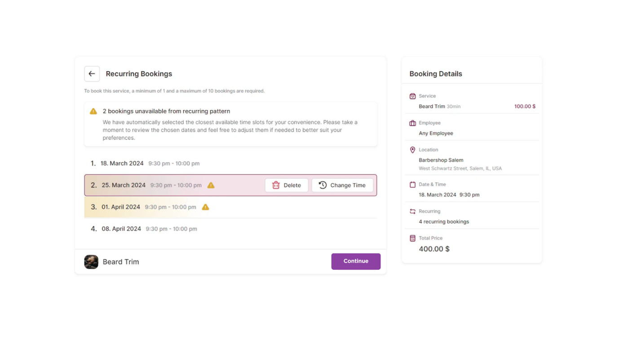Click the warning icon in the unavailable bookings notice
The width and height of the screenshot is (629, 354).
(93, 111)
